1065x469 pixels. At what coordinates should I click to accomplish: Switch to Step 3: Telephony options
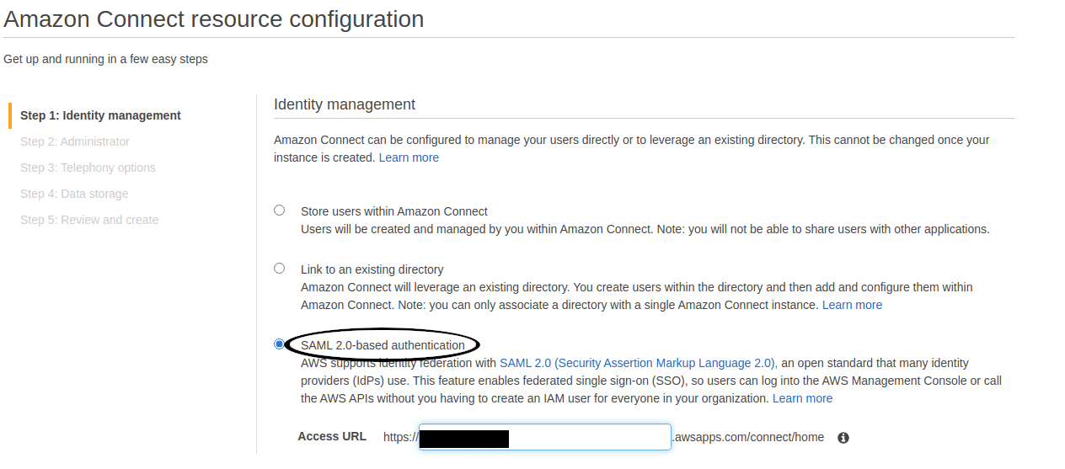[x=88, y=168]
